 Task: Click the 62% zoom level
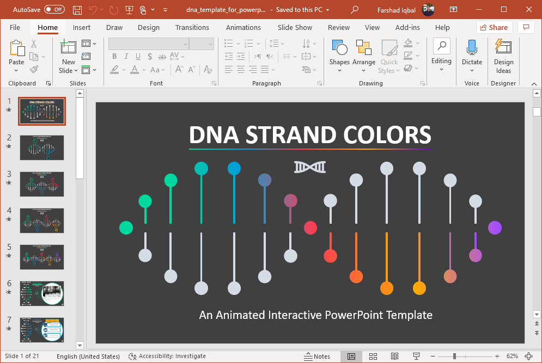click(512, 356)
